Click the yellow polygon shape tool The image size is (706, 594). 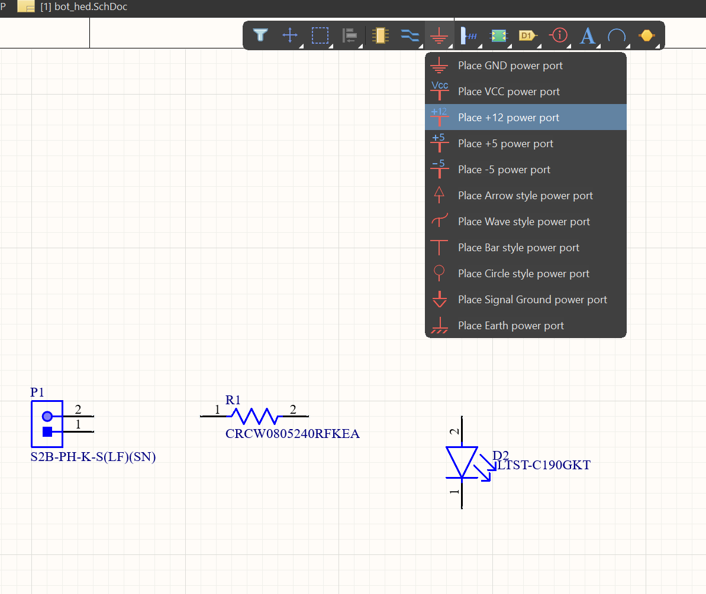click(x=647, y=35)
